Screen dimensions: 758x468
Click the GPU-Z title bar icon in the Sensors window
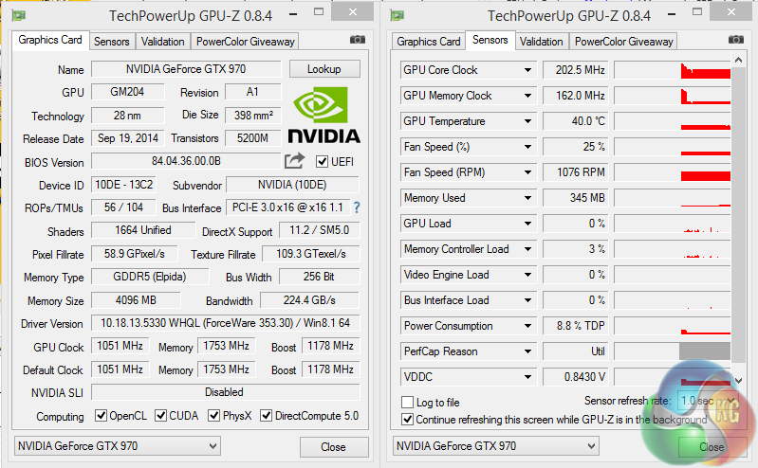[x=398, y=14]
